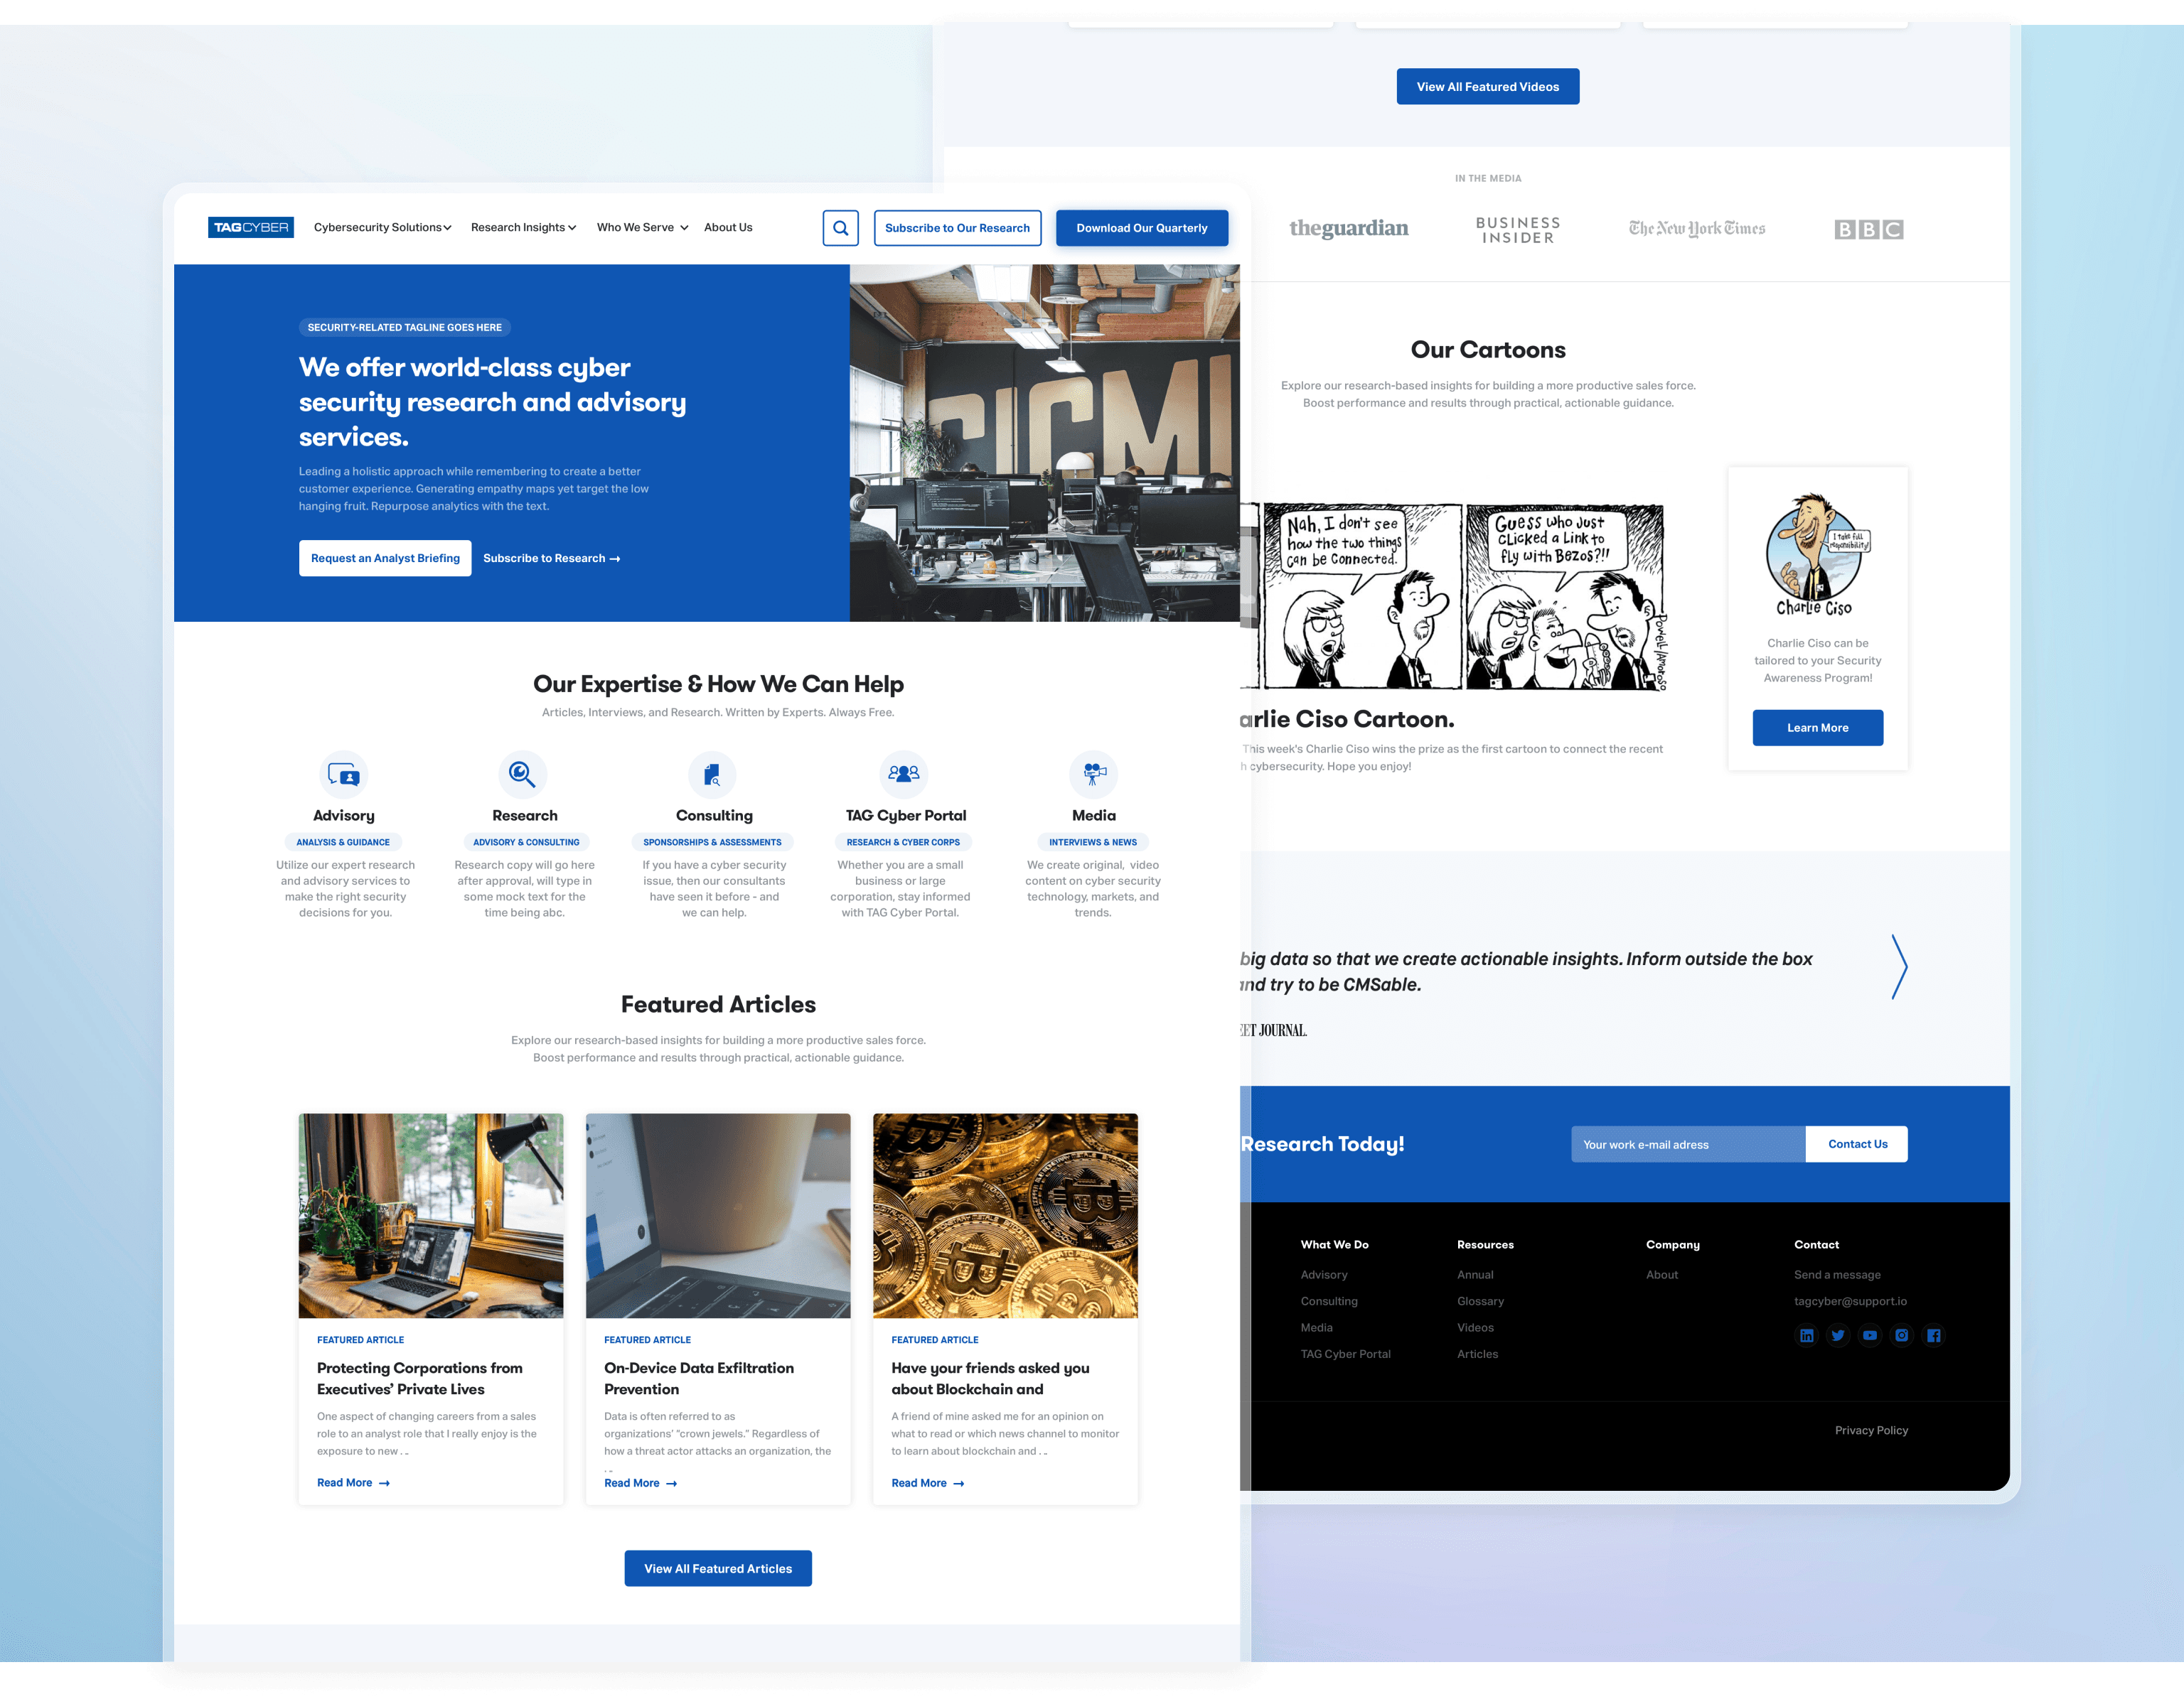The image size is (2184, 1704).
Task: Open the LinkedIn social icon in footer
Action: 1806,1335
